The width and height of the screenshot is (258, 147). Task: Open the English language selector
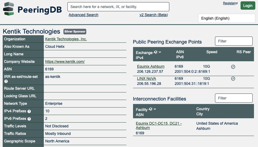[227, 18]
